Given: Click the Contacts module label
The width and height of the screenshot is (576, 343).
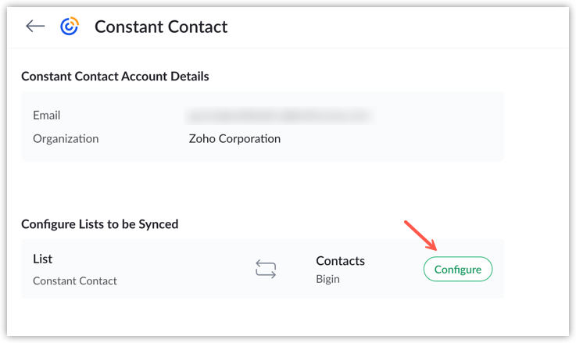Looking at the screenshot, I should coord(340,260).
